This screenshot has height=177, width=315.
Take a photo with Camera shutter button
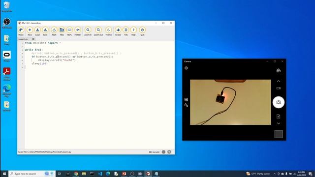pos(279,102)
